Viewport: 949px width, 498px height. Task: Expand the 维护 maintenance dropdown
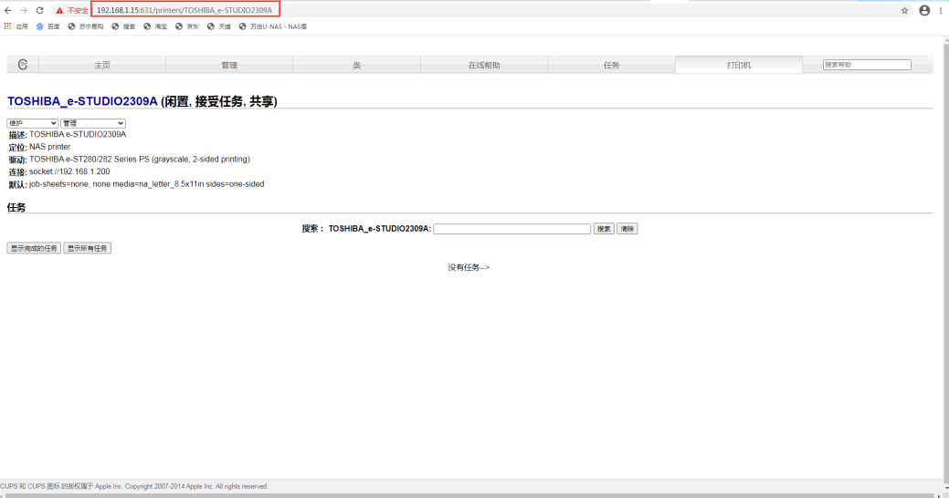[33, 123]
